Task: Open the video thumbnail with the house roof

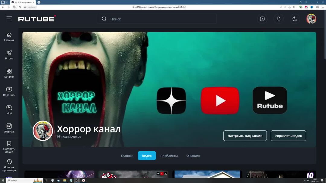Action: 207,174
